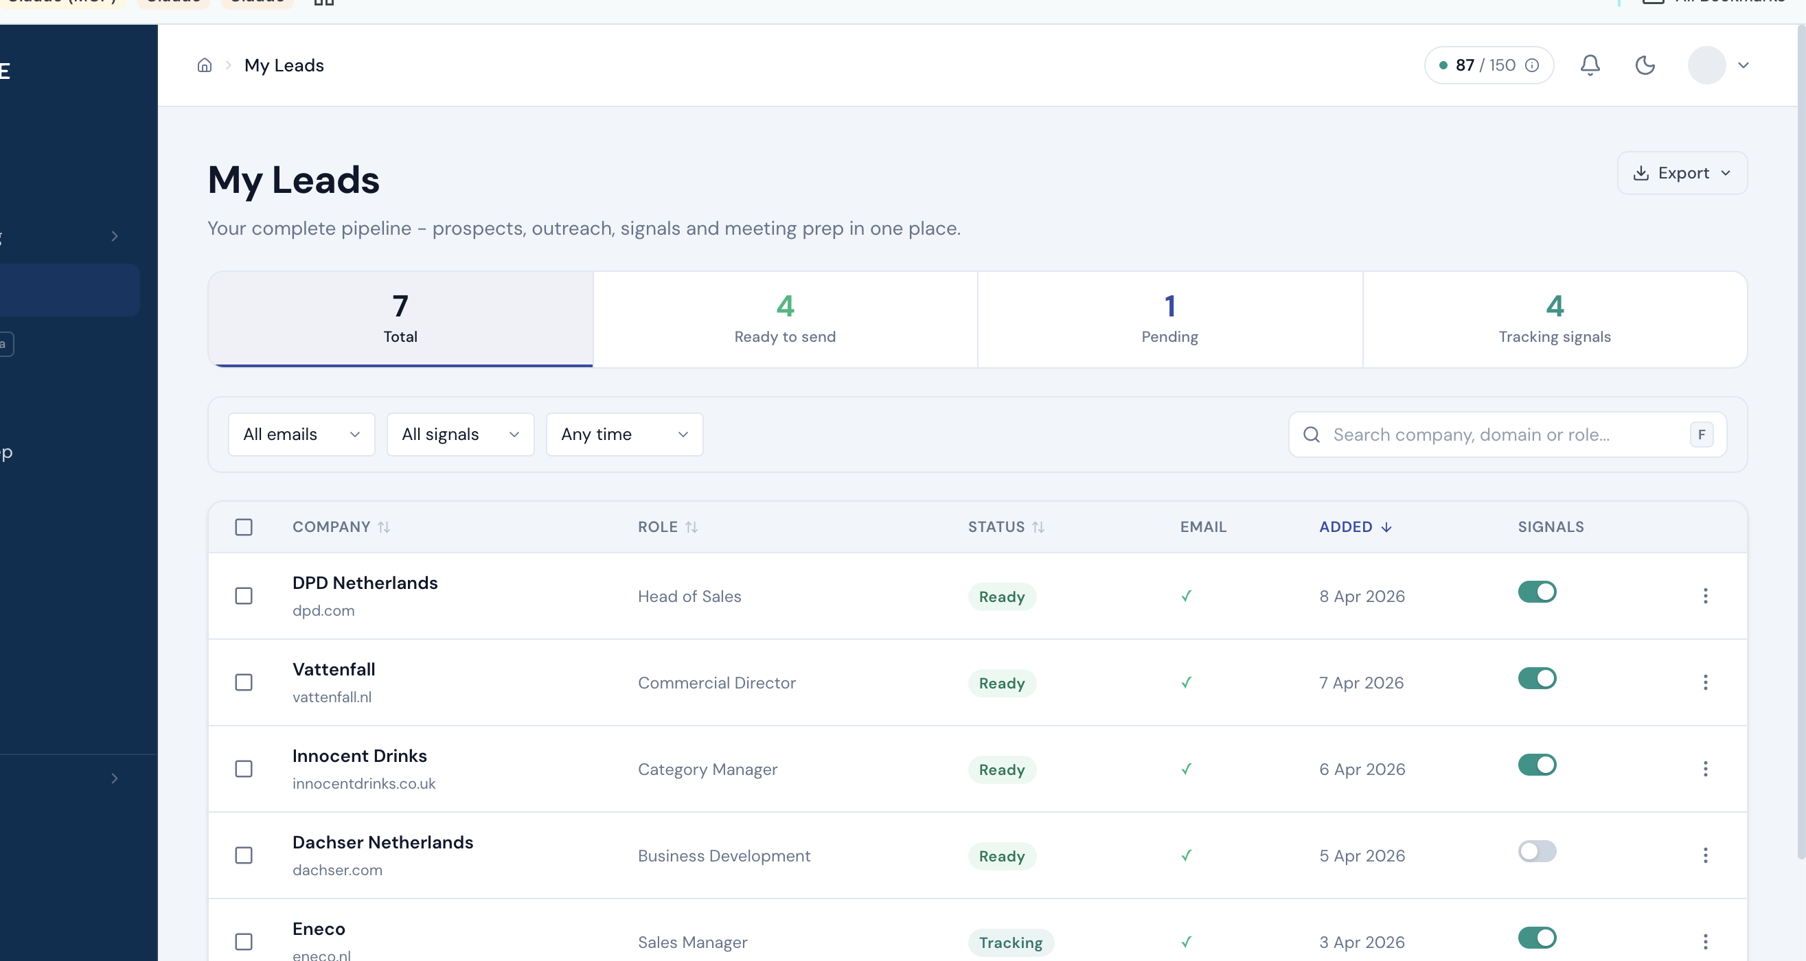Click the 87/150 usage indicator
Image resolution: width=1806 pixels, height=961 pixels.
point(1483,65)
